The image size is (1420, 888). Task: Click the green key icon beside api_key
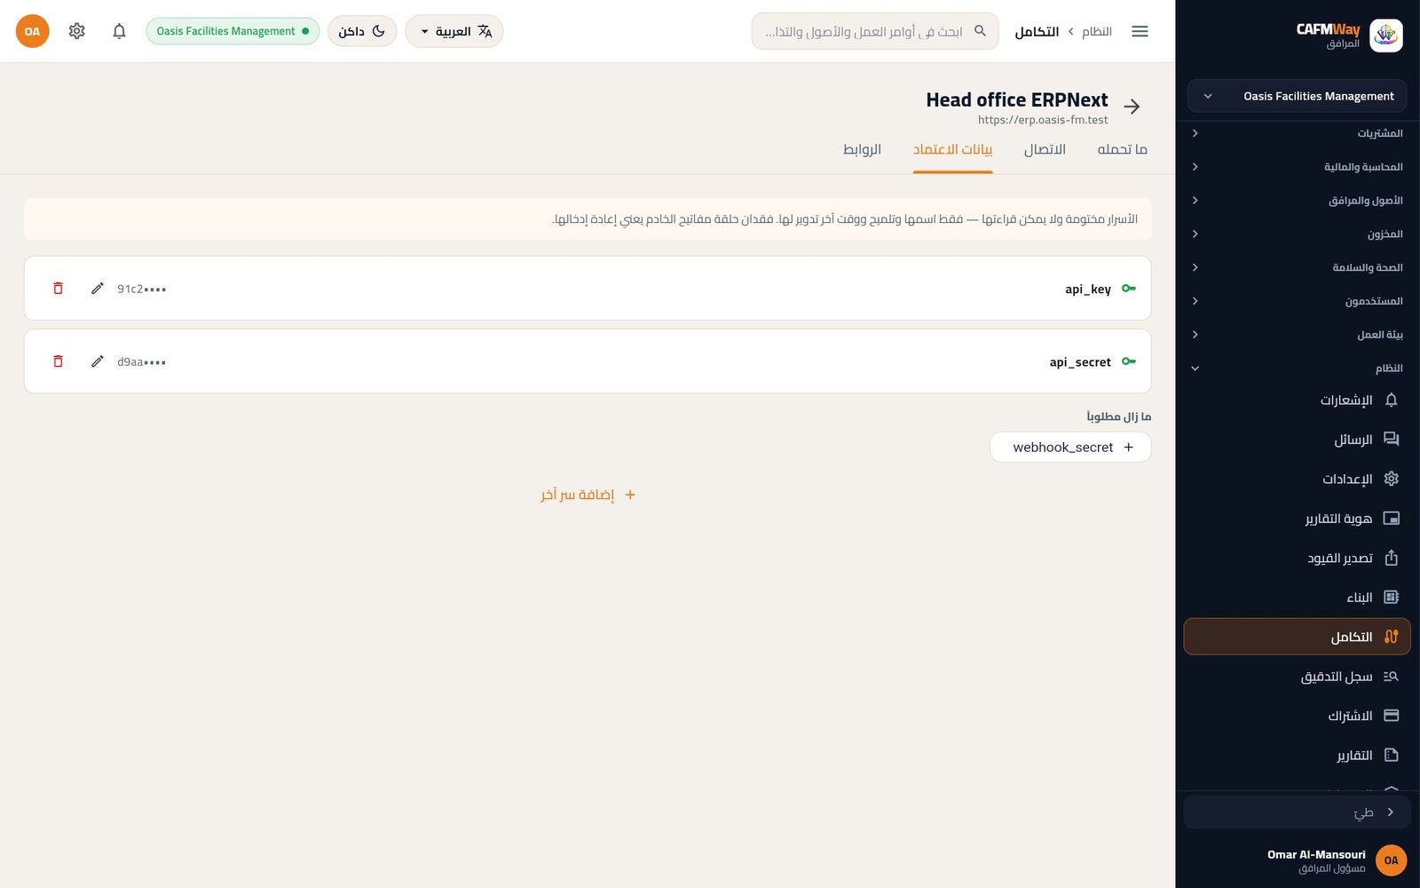(x=1128, y=289)
